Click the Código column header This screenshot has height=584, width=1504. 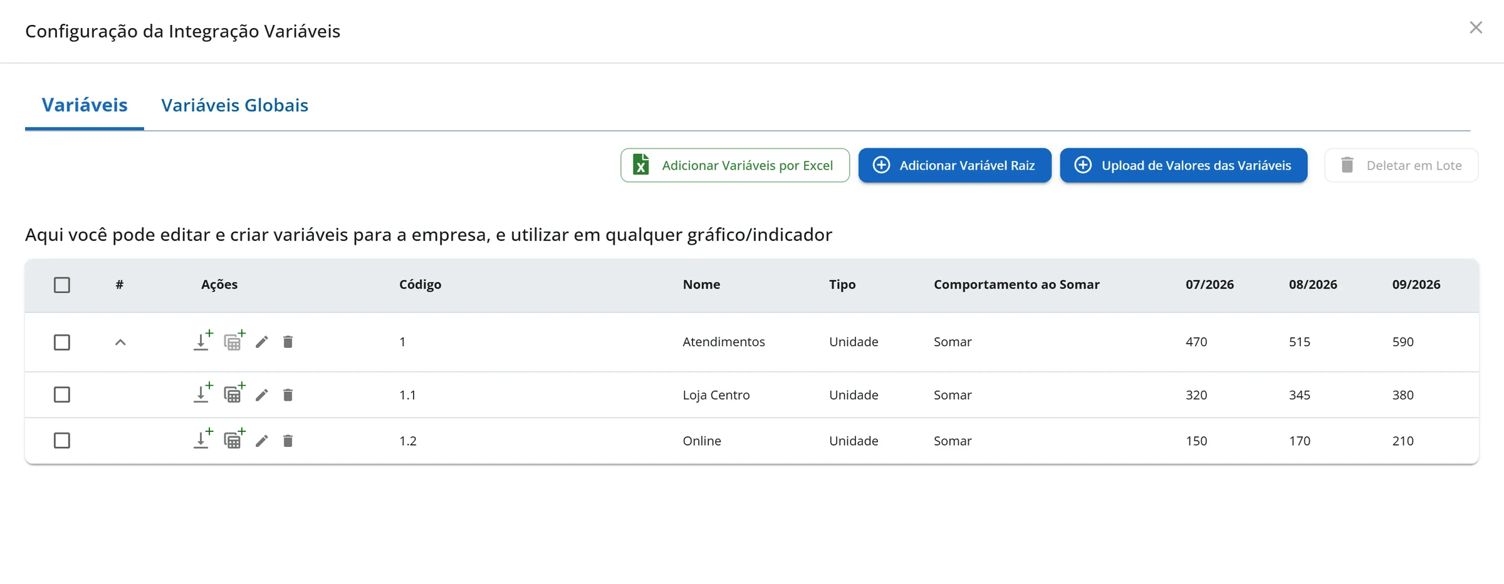420,284
